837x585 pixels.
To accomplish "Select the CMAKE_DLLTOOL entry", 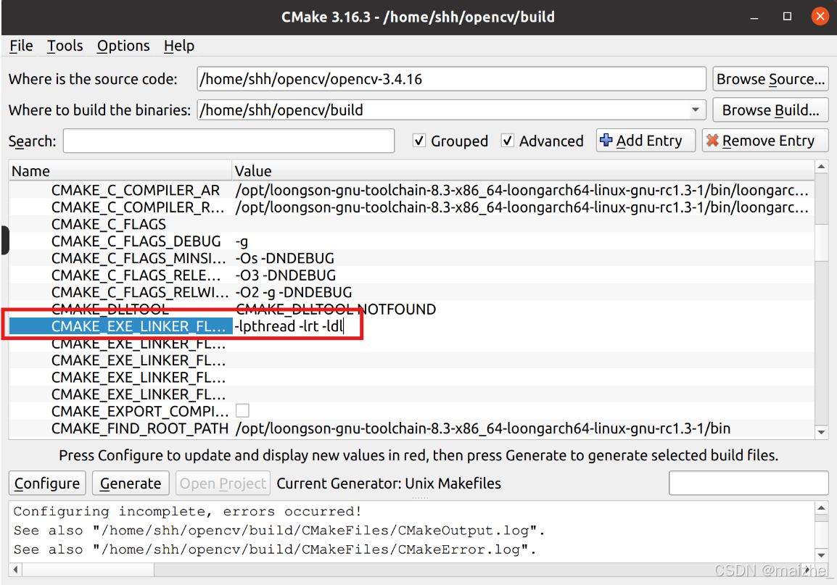I will pyautogui.click(x=110, y=310).
